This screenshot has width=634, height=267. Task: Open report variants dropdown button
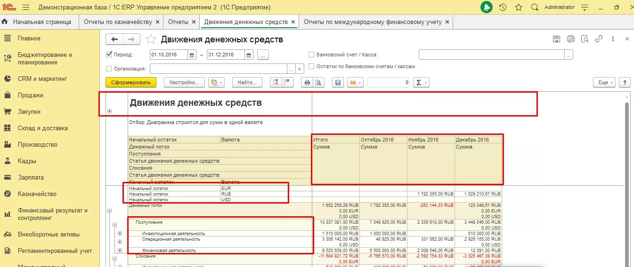point(216,82)
